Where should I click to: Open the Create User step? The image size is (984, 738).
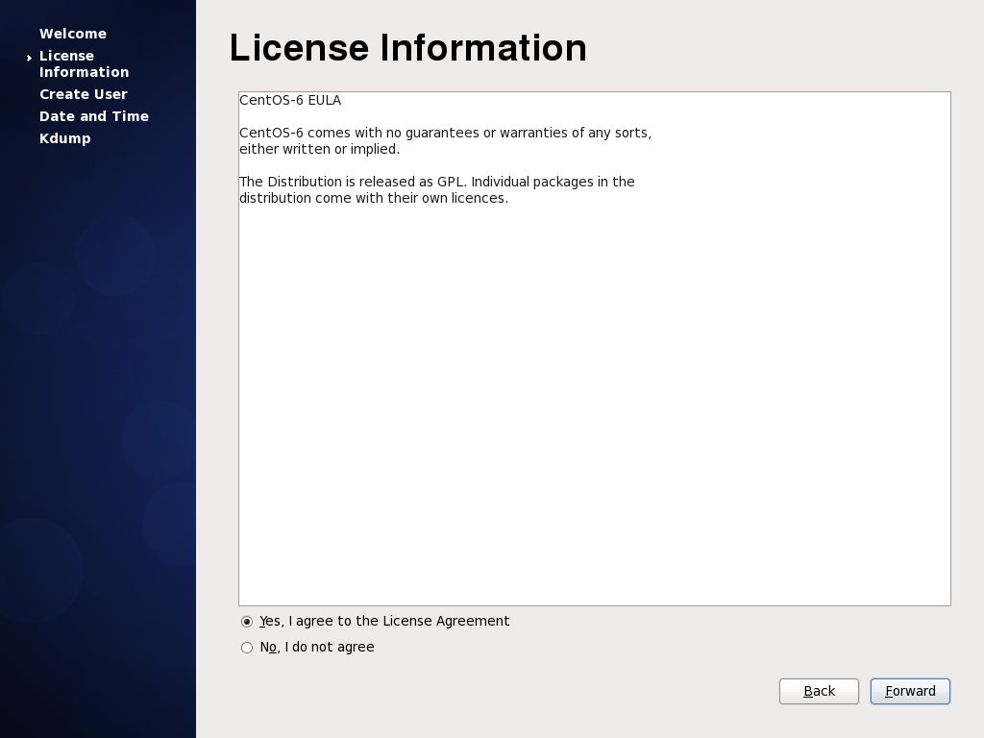click(x=84, y=94)
